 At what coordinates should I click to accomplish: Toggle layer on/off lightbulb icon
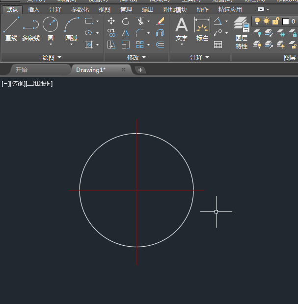pyautogui.click(x=257, y=21)
